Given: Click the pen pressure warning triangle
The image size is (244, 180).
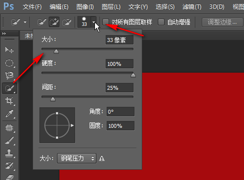Looking at the screenshot, I should tap(102, 158).
